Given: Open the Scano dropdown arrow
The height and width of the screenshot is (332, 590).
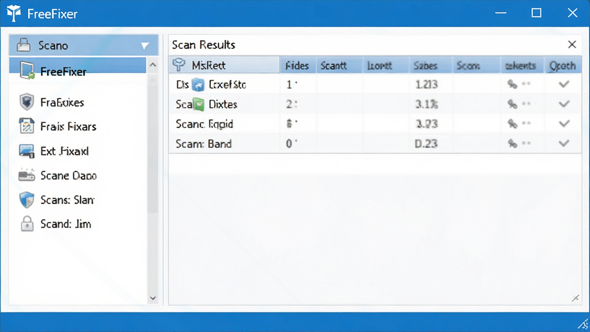Looking at the screenshot, I should (145, 46).
